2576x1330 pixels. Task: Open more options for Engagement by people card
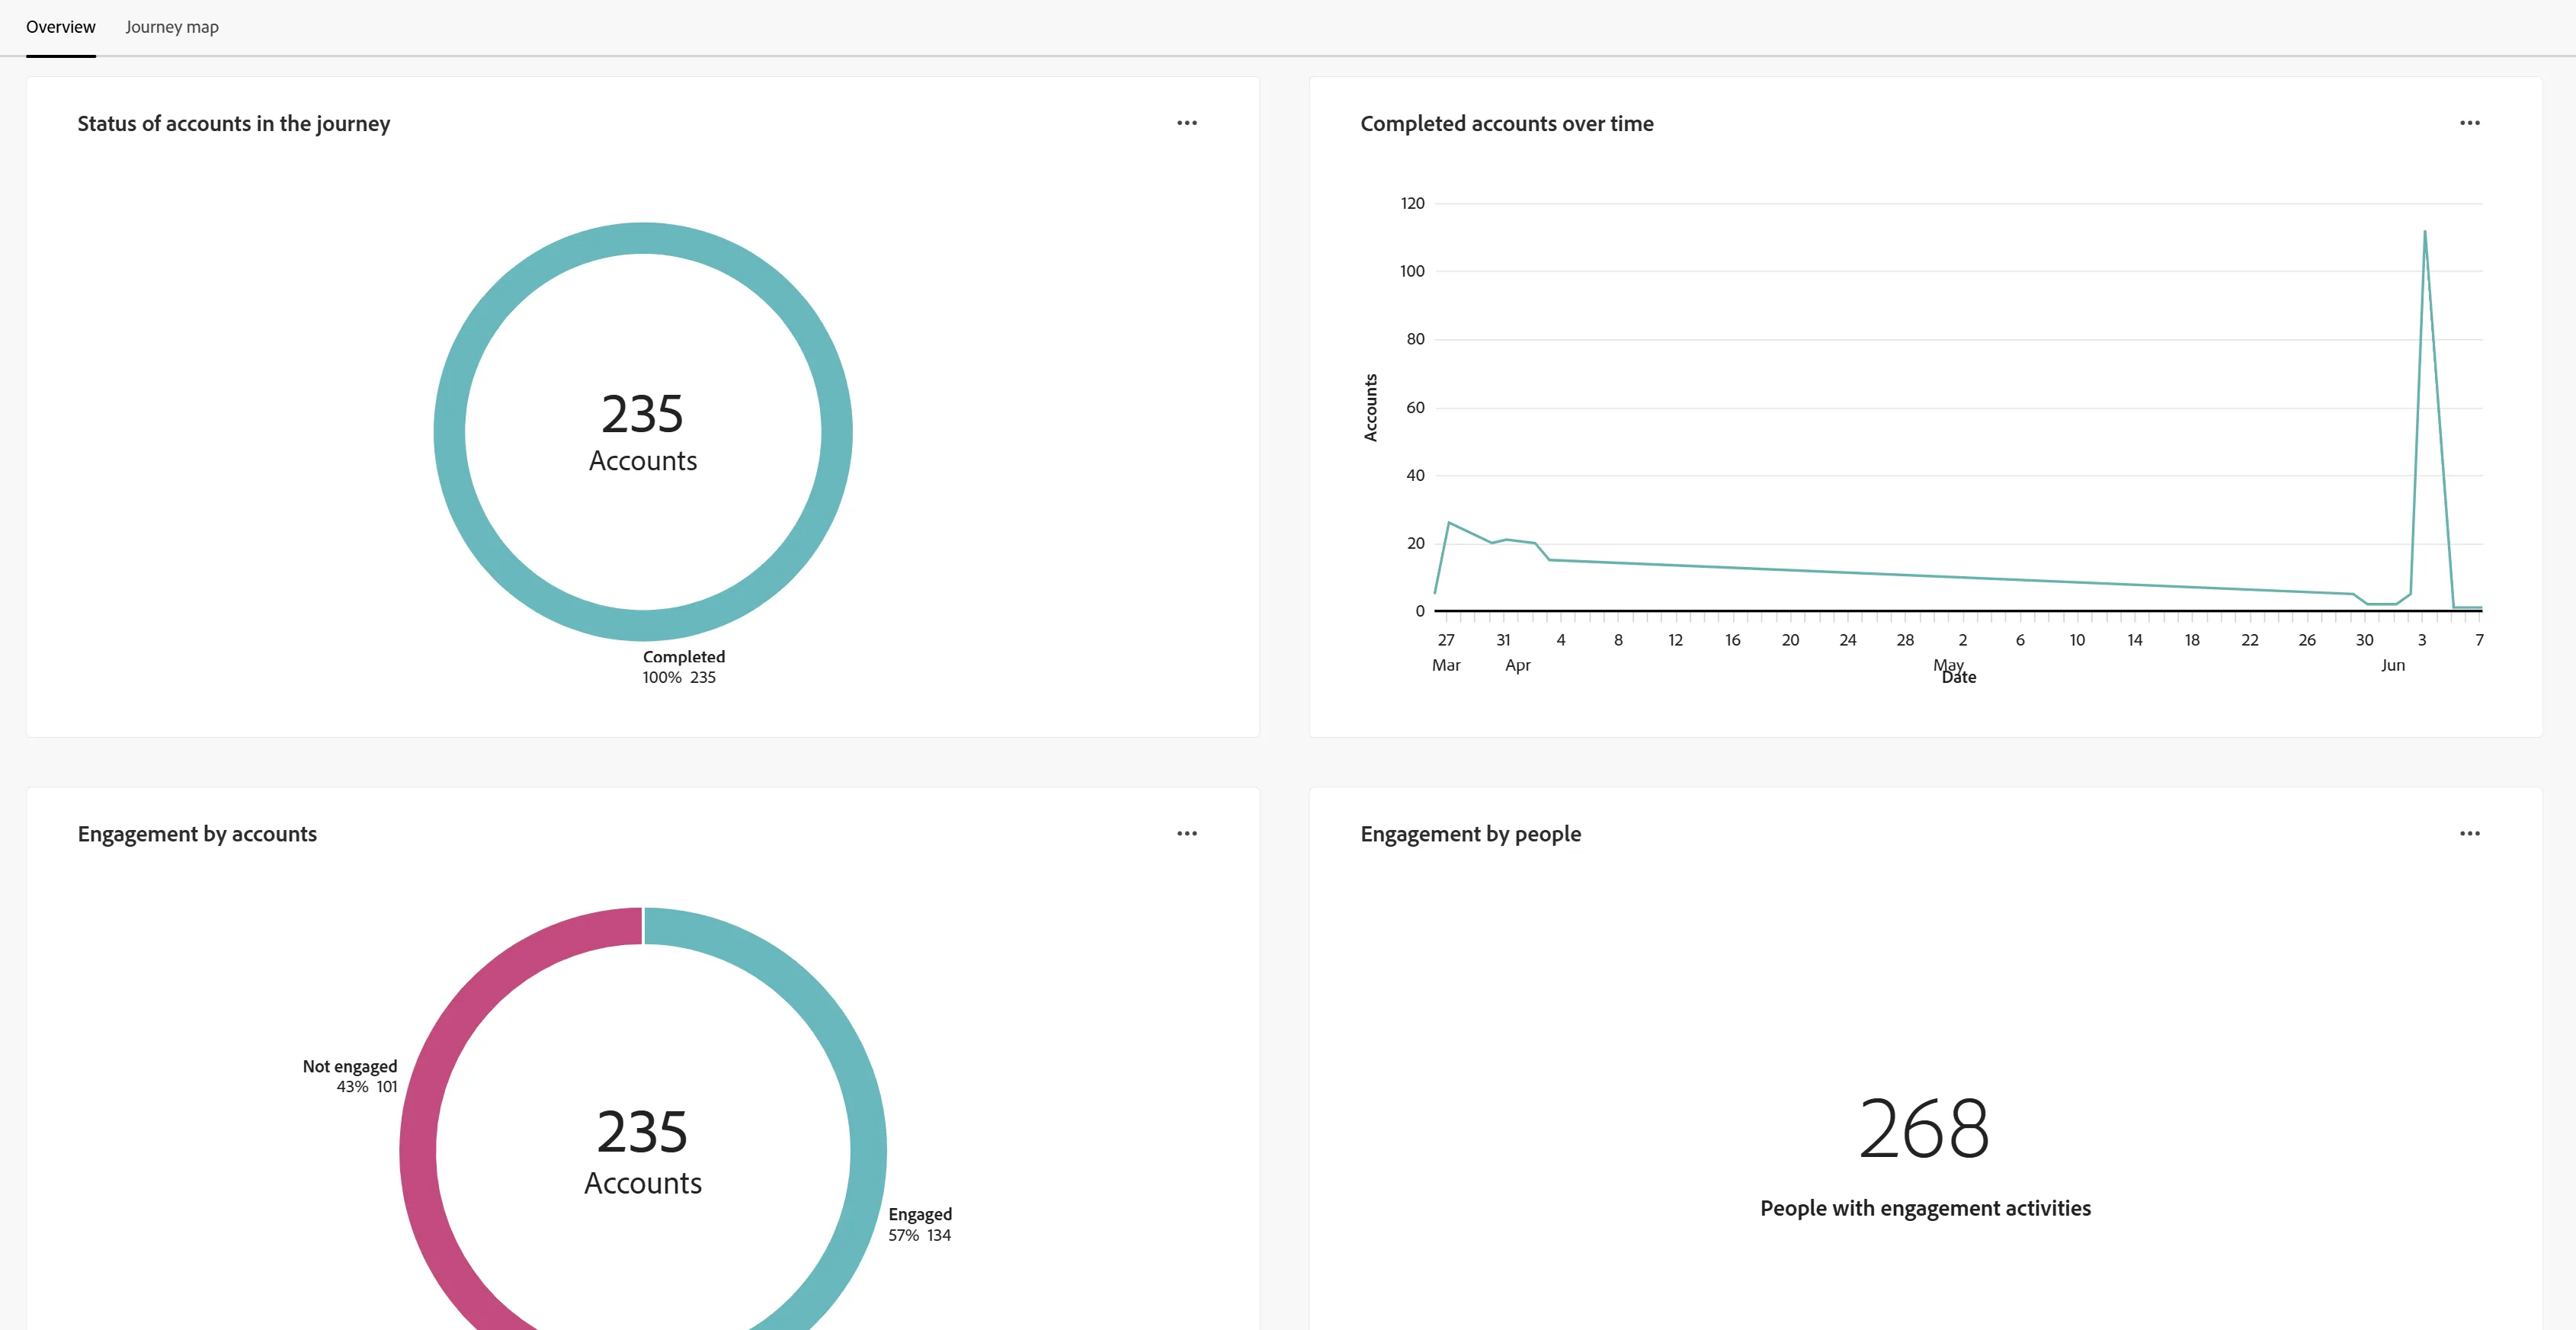[x=2469, y=833]
